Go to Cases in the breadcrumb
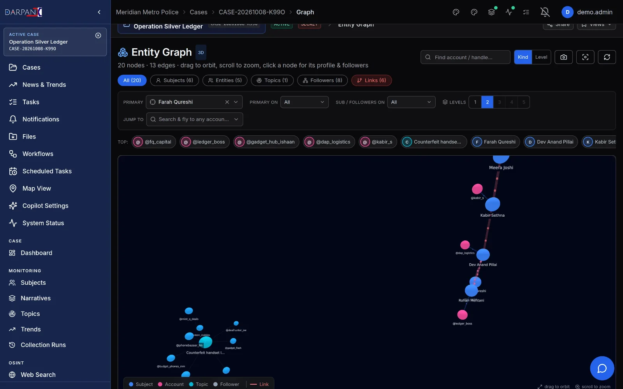Screen dimensions: 623x389 click(x=199, y=12)
